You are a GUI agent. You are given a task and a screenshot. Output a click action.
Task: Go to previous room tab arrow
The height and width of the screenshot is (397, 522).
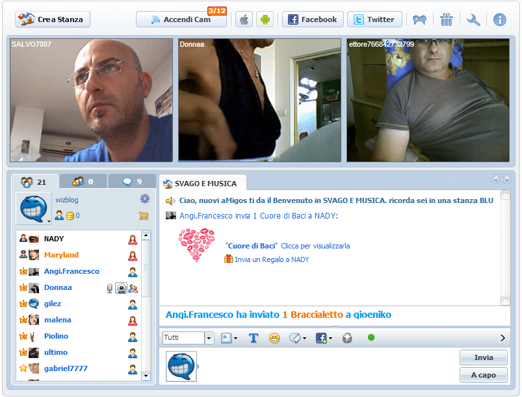click(496, 179)
